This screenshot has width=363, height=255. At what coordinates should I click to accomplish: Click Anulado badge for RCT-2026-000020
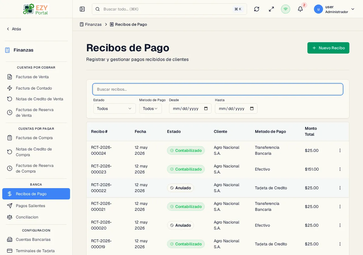(x=180, y=225)
